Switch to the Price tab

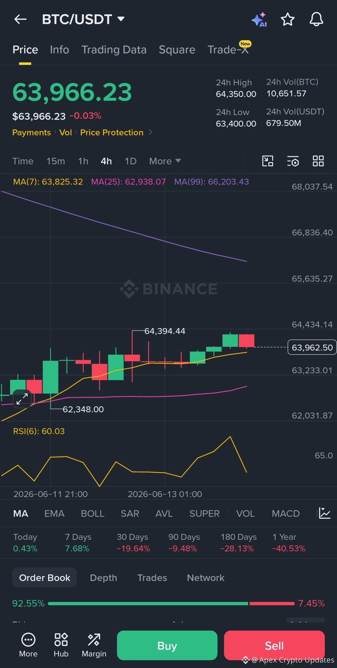[x=25, y=50]
